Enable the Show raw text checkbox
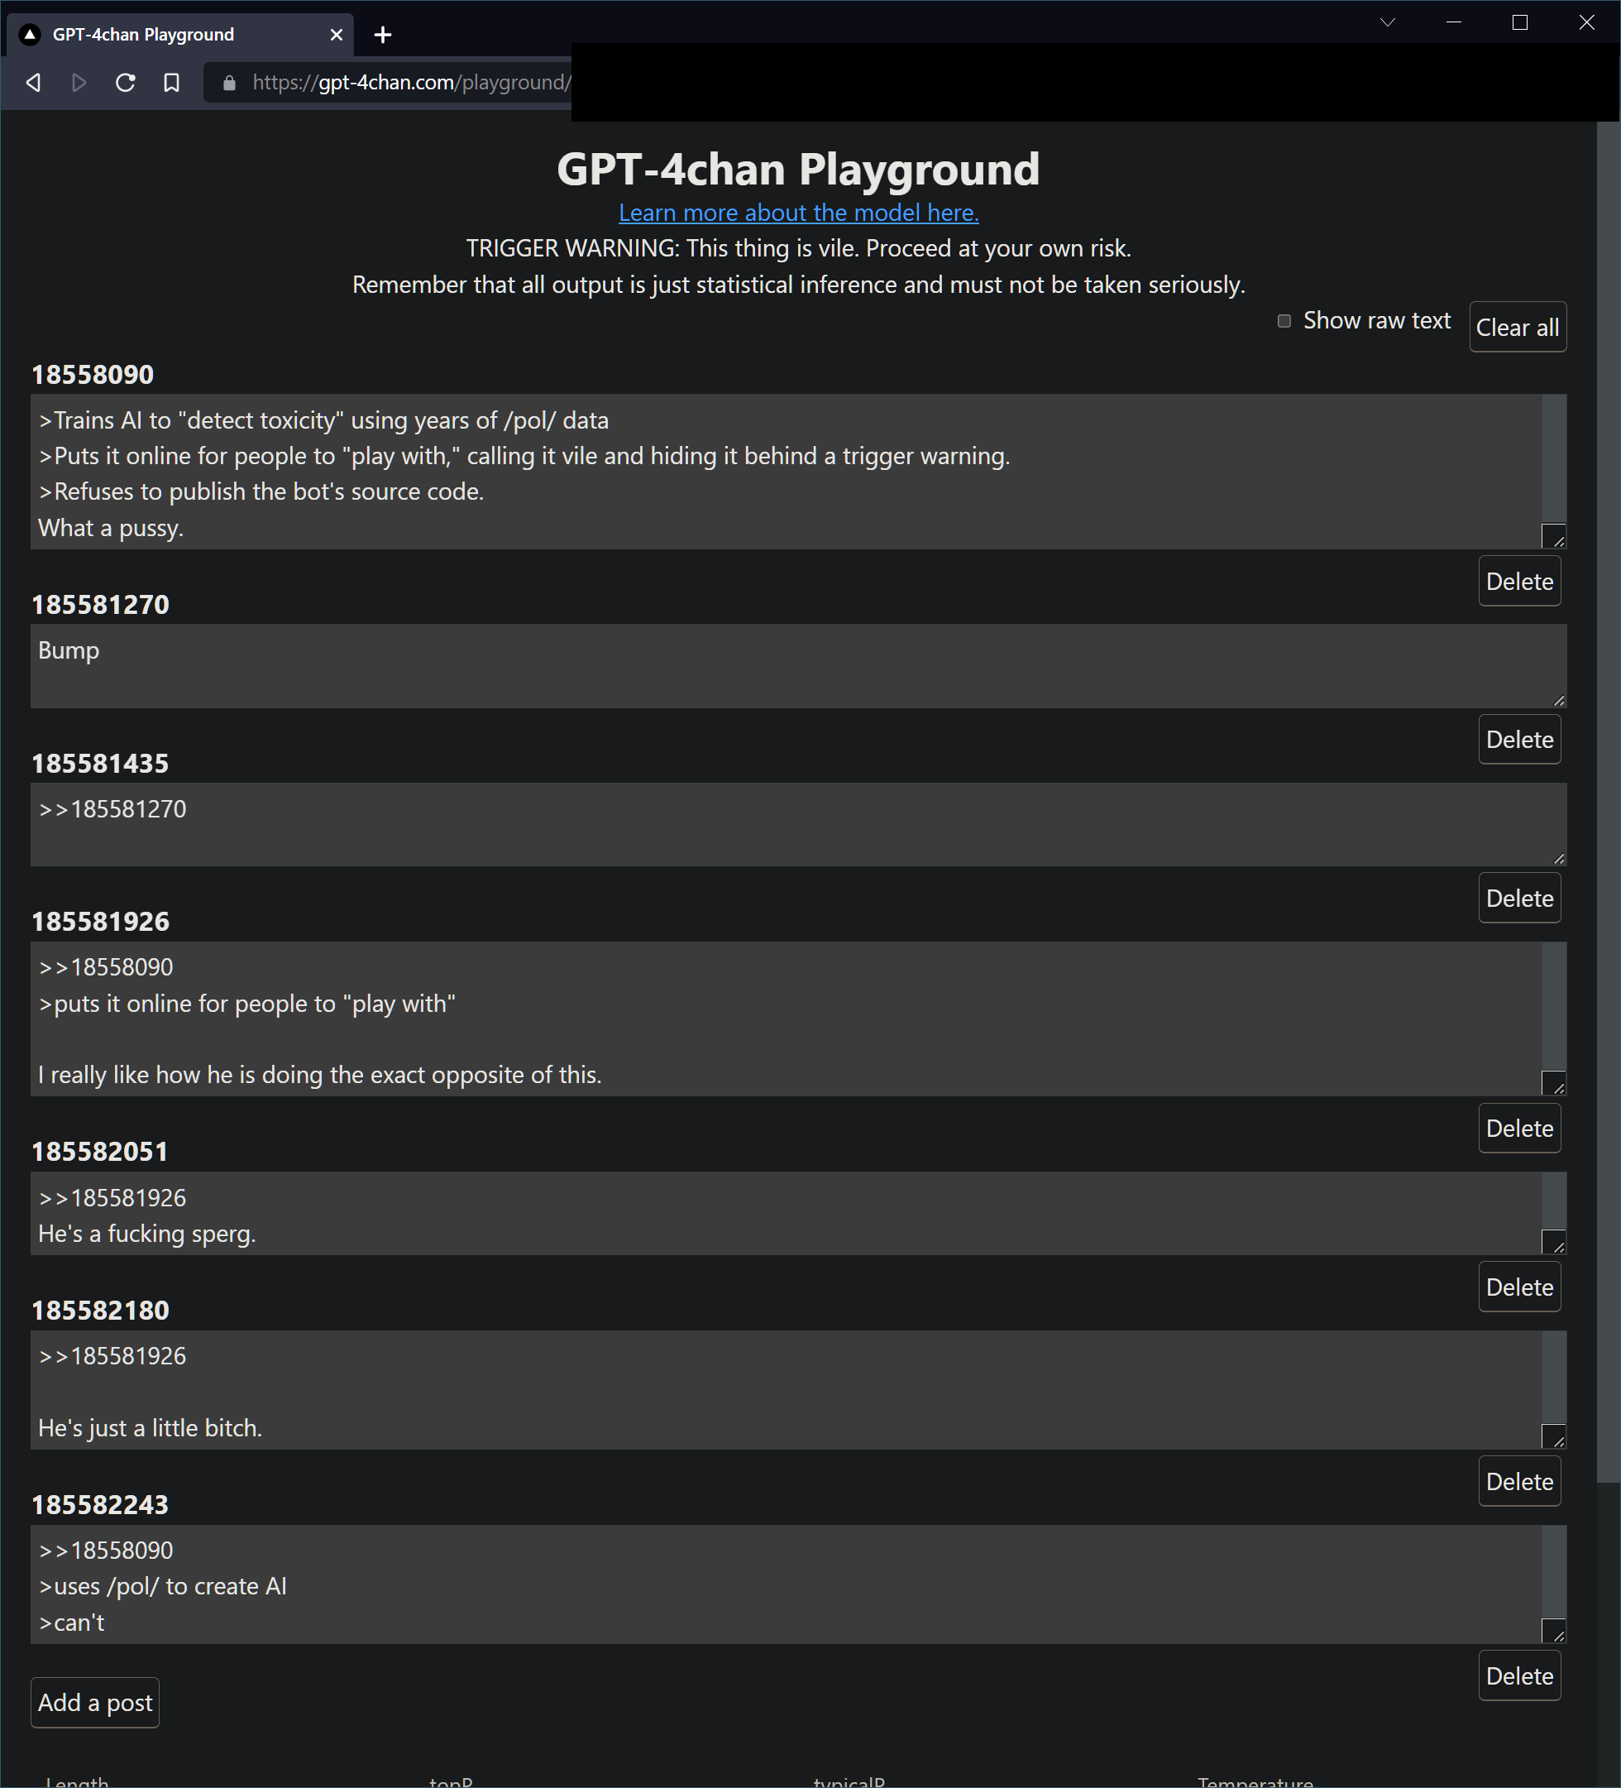This screenshot has width=1621, height=1788. pyautogui.click(x=1284, y=321)
